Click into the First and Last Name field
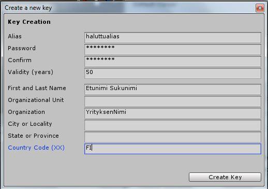Screen dimensions: 268x189 [173, 89]
